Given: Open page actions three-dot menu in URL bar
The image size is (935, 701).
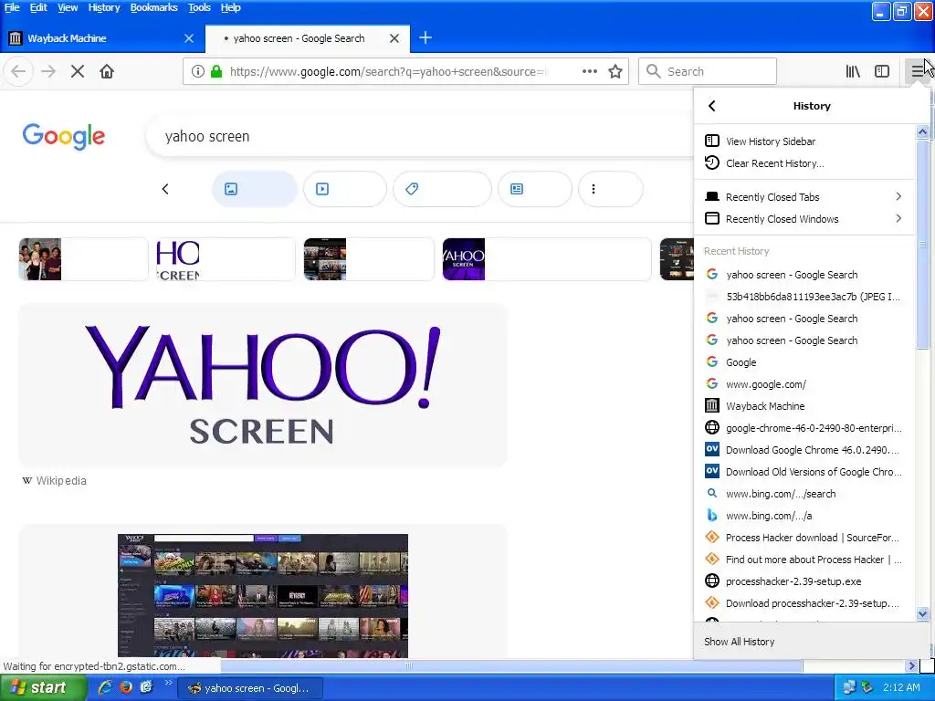Looking at the screenshot, I should (x=590, y=71).
